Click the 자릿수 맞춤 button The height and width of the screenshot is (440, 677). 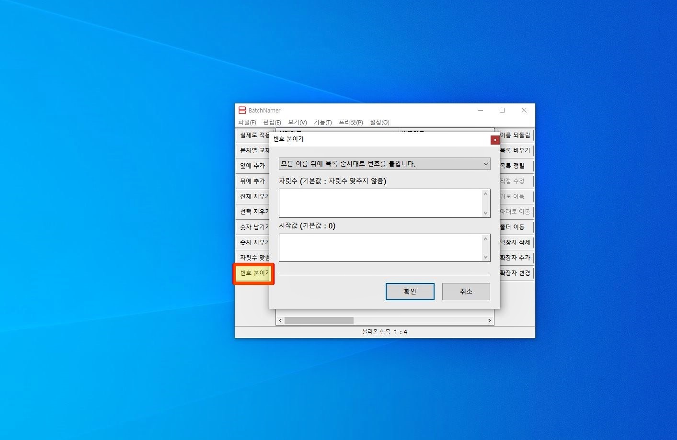[253, 258]
